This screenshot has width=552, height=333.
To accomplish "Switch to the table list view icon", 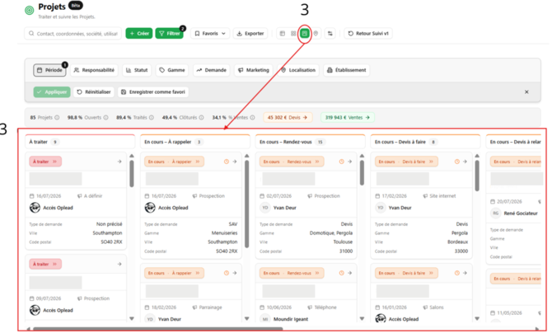I will click(283, 34).
